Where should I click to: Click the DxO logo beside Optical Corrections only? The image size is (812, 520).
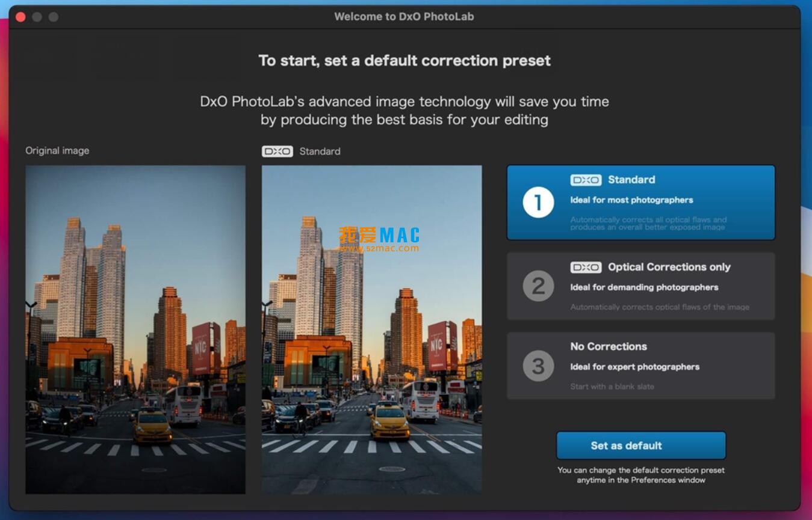click(586, 268)
